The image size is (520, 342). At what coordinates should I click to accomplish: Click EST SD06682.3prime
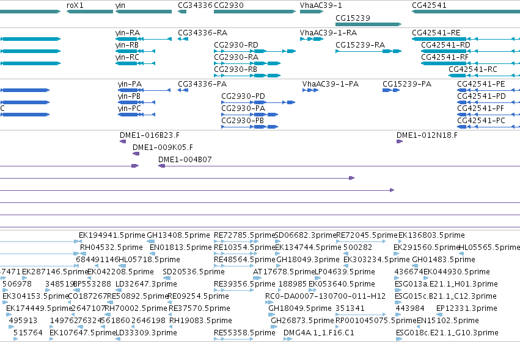306,235
